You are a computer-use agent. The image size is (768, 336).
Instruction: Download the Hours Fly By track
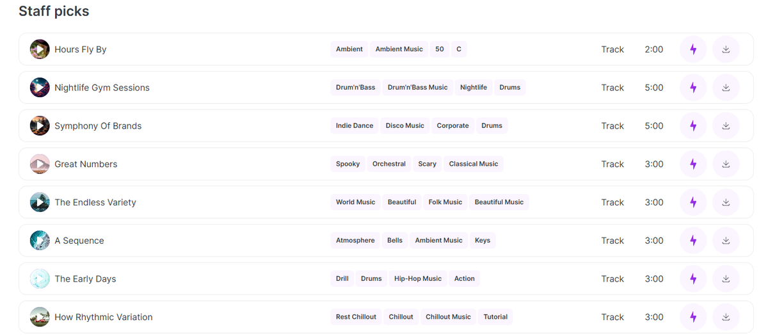pos(726,49)
